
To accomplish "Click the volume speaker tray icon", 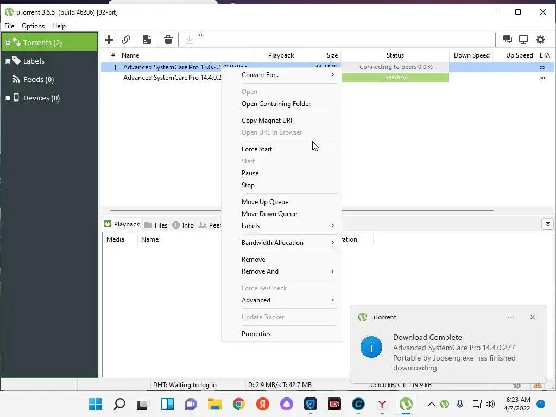I will [x=490, y=404].
